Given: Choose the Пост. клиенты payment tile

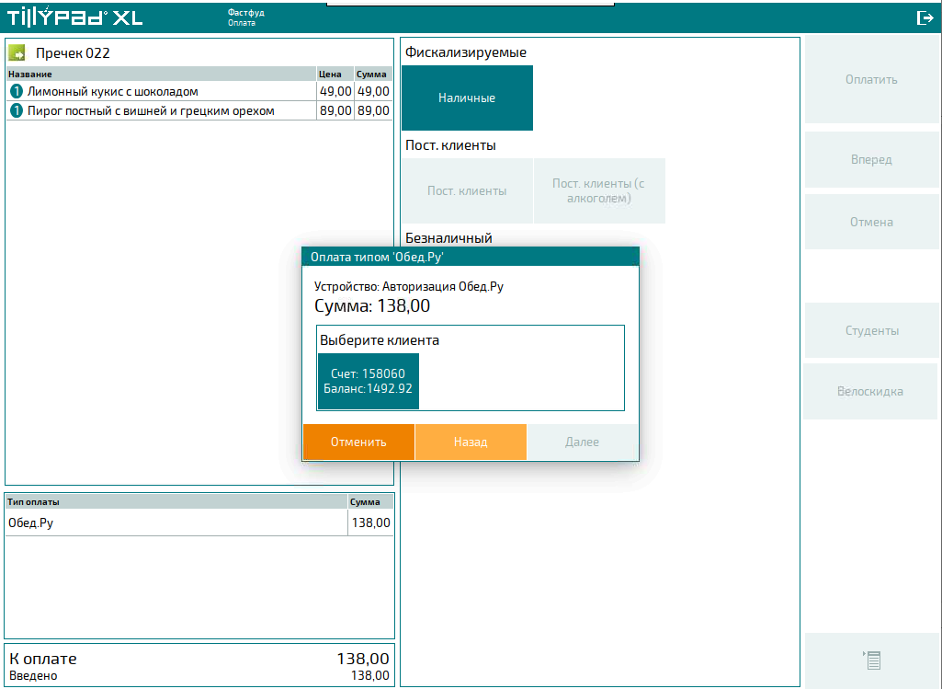Looking at the screenshot, I should (467, 191).
